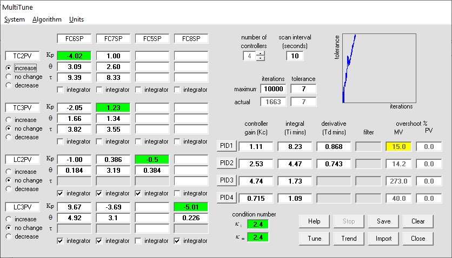Uncheck the LC2PV FC5SP integrator checkbox
The image size is (452, 258).
click(138, 193)
